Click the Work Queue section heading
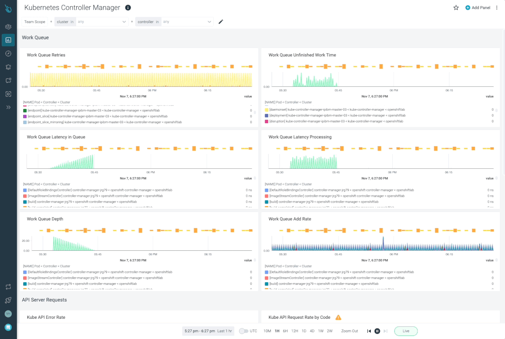 tap(35, 37)
